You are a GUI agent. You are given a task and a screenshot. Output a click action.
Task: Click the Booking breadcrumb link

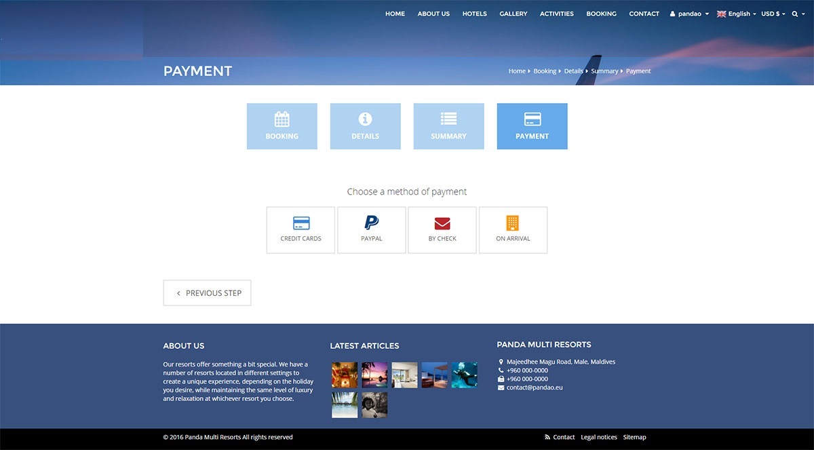545,71
